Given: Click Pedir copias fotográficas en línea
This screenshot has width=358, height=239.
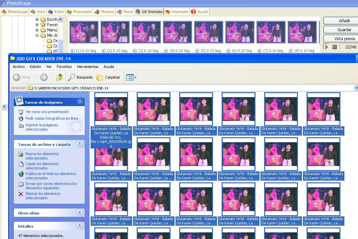Looking at the screenshot, I should point(52,118).
